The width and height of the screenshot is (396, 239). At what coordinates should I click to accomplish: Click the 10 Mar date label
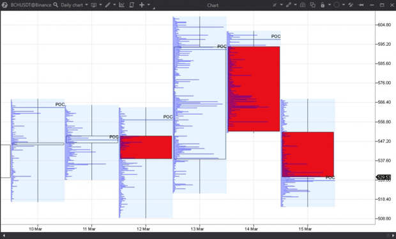[35, 229]
